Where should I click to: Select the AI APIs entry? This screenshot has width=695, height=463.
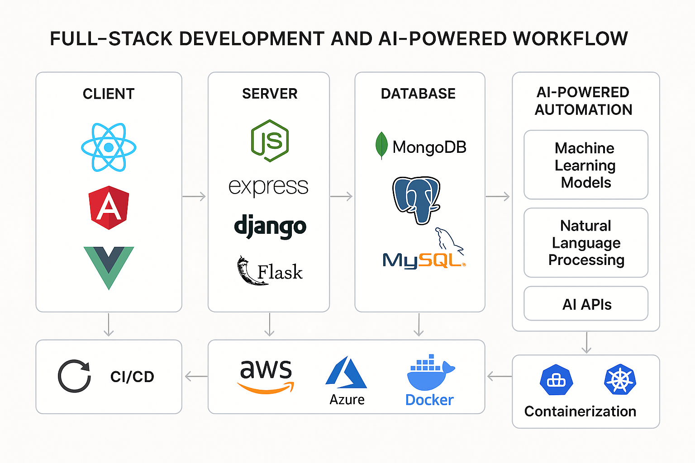(x=586, y=303)
